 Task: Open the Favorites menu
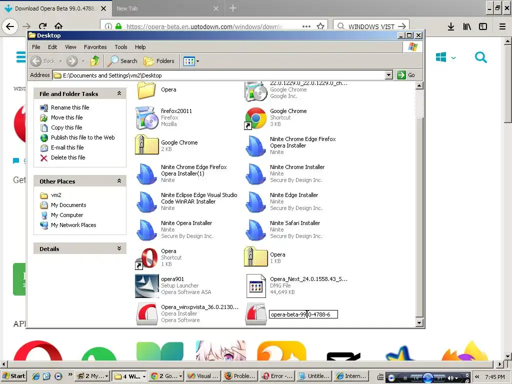click(95, 47)
